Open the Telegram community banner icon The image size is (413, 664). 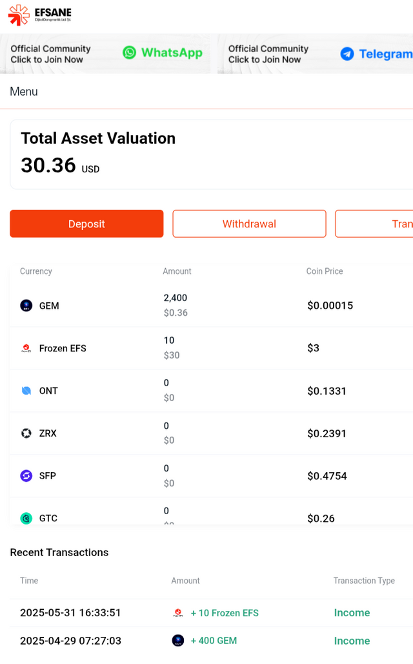(x=347, y=54)
